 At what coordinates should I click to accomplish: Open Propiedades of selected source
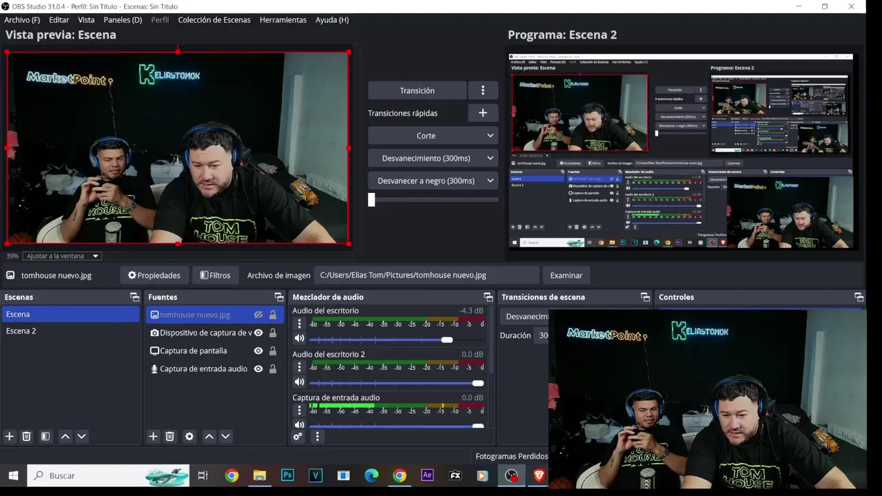[x=154, y=276]
